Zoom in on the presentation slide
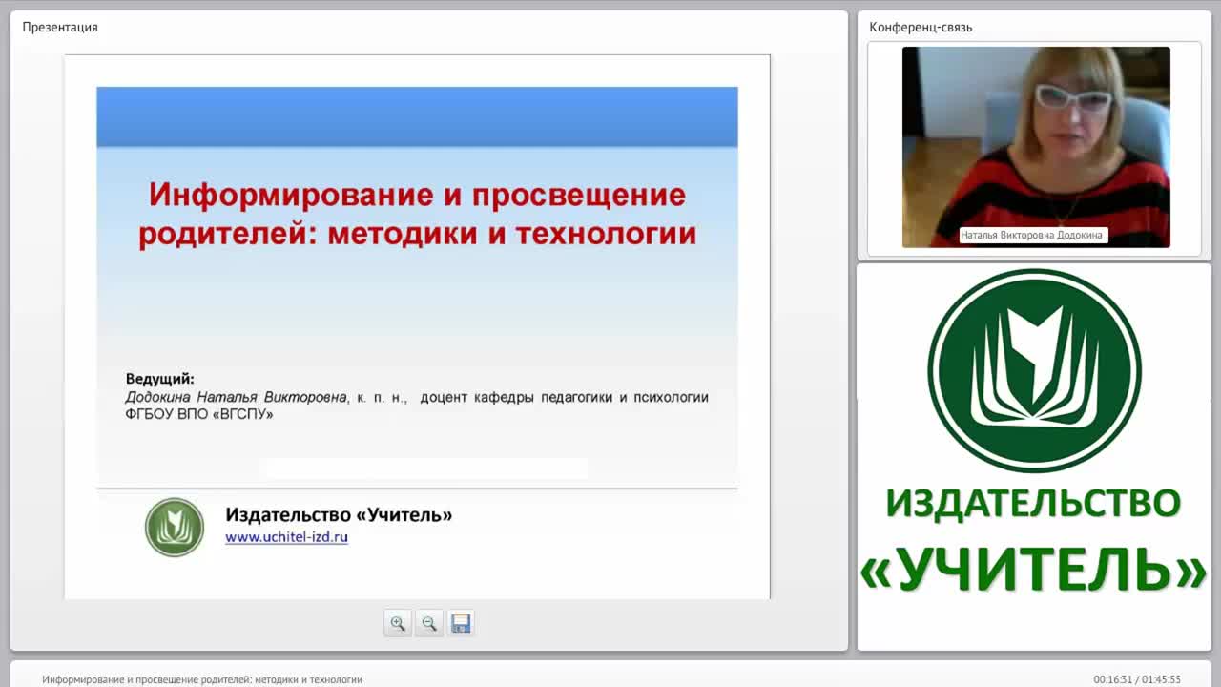The height and width of the screenshot is (687, 1221). click(x=398, y=623)
